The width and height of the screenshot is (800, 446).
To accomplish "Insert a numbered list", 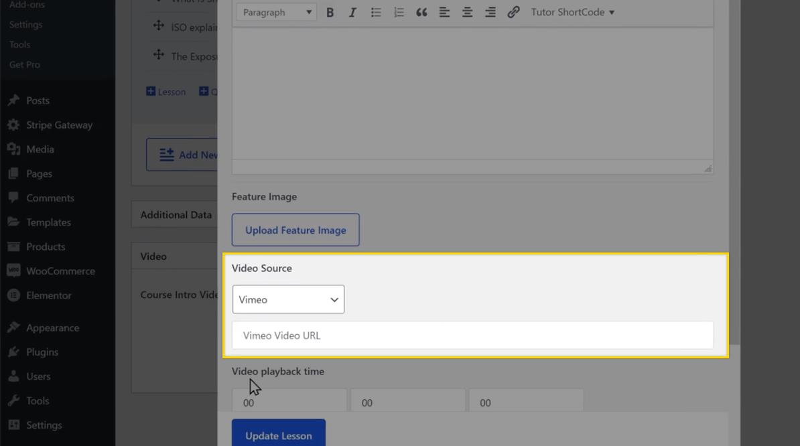I will 399,12.
